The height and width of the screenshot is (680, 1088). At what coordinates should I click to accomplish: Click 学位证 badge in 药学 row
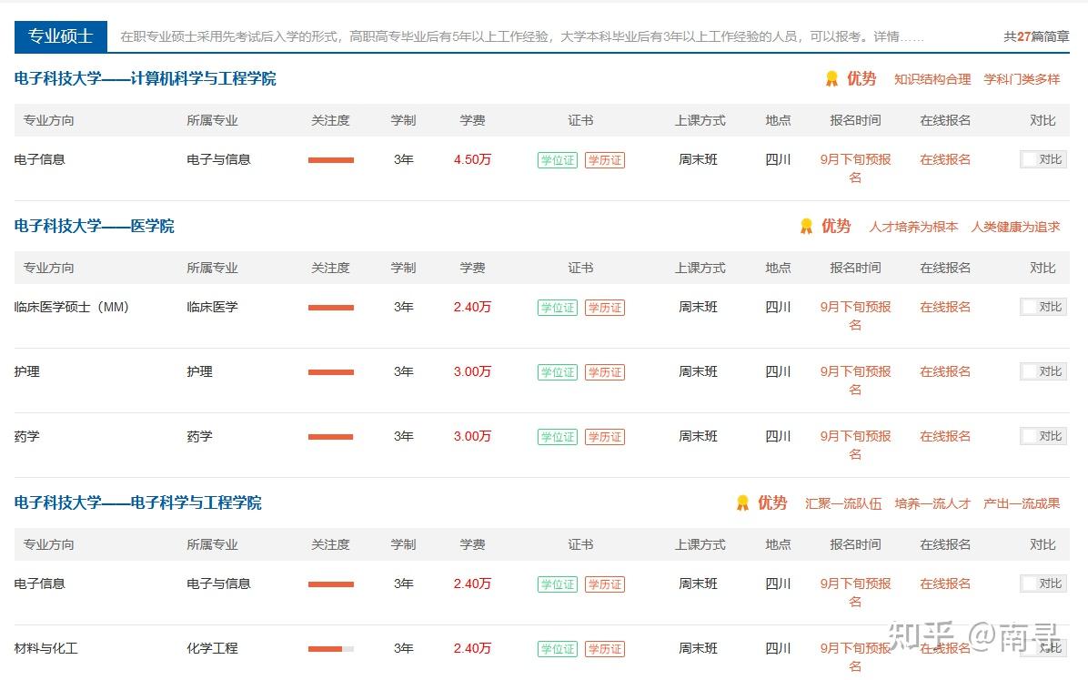pos(557,436)
